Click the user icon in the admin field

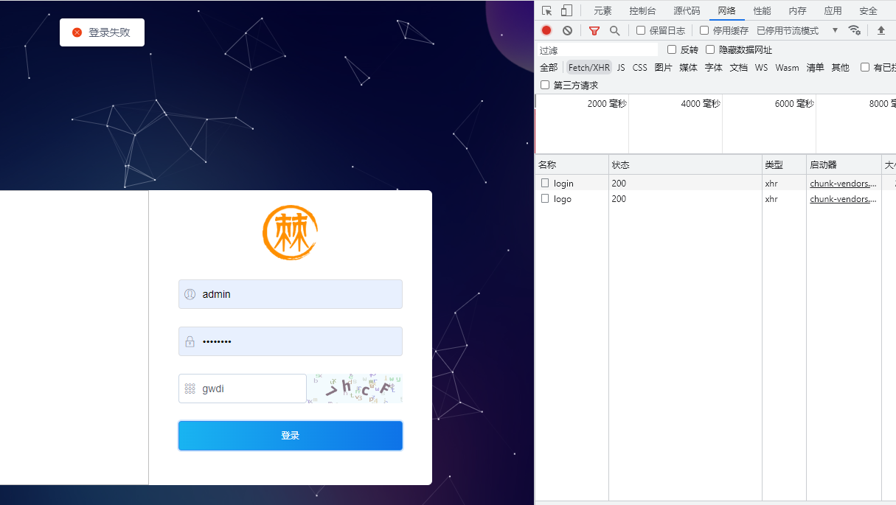190,294
